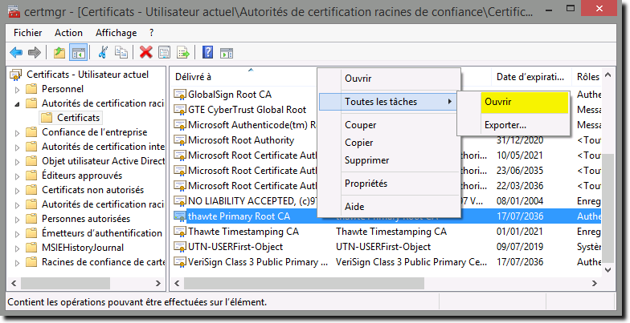Click list pane scroll down arrow
The width and height of the screenshot is (630, 323).
pyautogui.click(x=607, y=270)
